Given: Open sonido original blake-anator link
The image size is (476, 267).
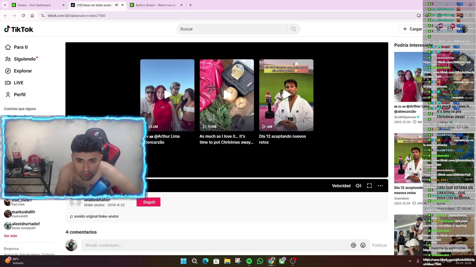Looking at the screenshot, I should click(94, 216).
